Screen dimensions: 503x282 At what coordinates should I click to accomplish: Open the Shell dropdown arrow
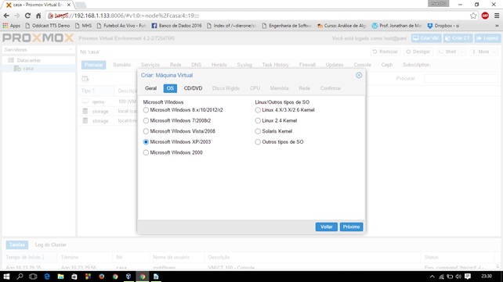(x=462, y=52)
